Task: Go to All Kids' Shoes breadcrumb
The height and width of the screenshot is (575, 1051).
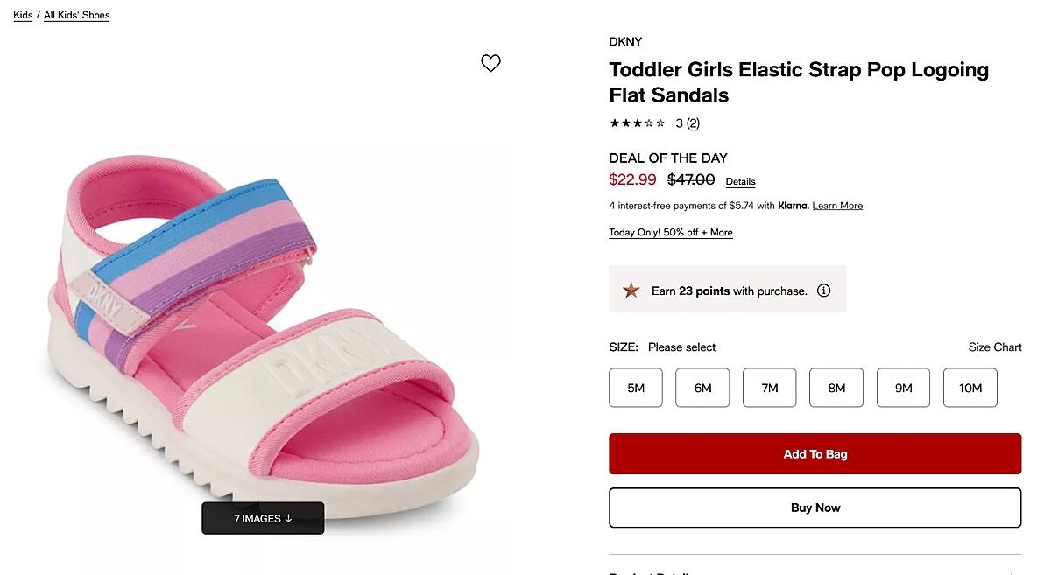Action: click(77, 15)
